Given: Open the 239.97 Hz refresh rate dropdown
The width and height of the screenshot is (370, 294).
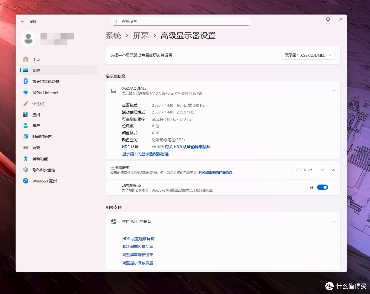Looking at the screenshot, I should point(310,170).
